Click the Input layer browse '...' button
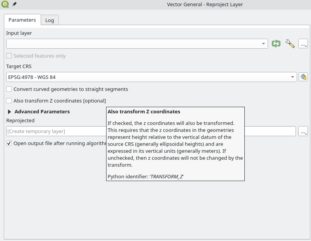This screenshot has width=311, height=241. 303,44
